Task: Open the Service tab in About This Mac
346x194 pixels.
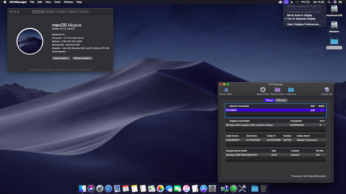Action: (x=84, y=11)
